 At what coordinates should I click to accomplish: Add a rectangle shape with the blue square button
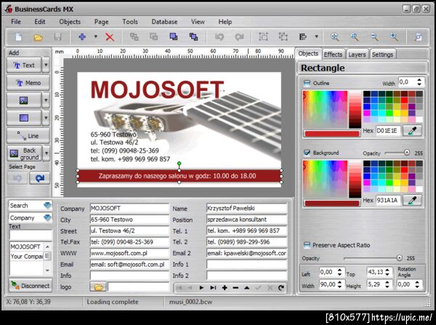(x=24, y=118)
